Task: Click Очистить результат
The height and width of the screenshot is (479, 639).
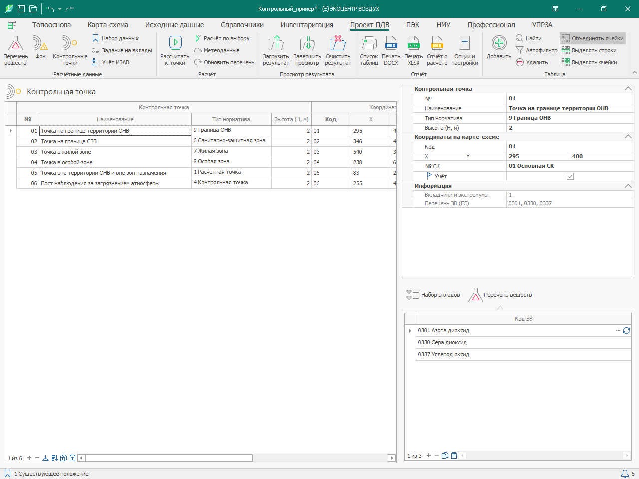Action: coord(338,50)
